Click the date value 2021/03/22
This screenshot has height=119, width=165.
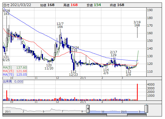pyautogui.click(x=21, y=5)
